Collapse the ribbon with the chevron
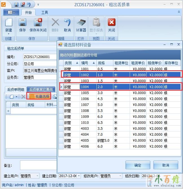The height and width of the screenshot is (189, 183). [179, 12]
